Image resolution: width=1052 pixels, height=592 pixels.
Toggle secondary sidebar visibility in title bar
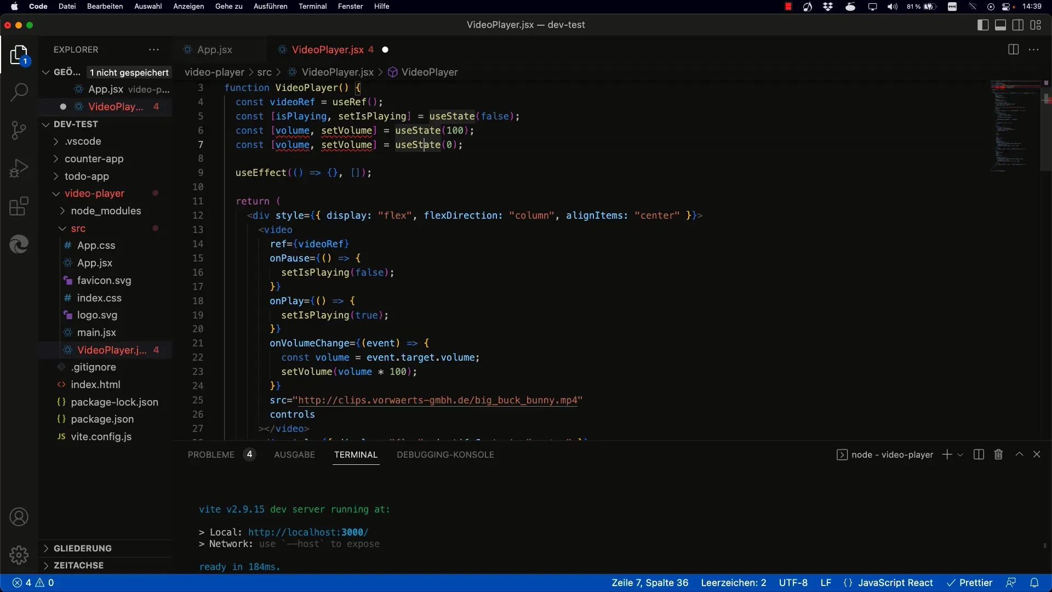coord(1018,25)
